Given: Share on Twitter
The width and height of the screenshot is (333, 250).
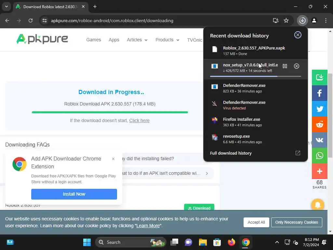Looking at the screenshot, I should click(x=319, y=109).
